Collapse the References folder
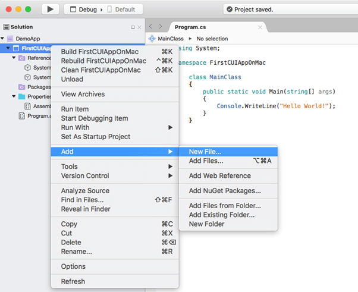 (14, 58)
